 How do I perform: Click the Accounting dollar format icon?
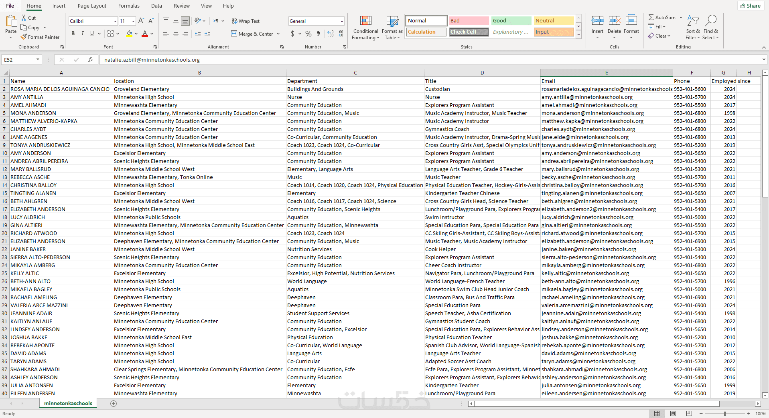pos(292,34)
